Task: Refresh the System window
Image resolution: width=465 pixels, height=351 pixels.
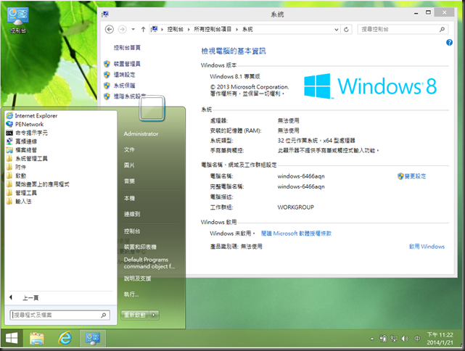Action: pyautogui.click(x=346, y=29)
